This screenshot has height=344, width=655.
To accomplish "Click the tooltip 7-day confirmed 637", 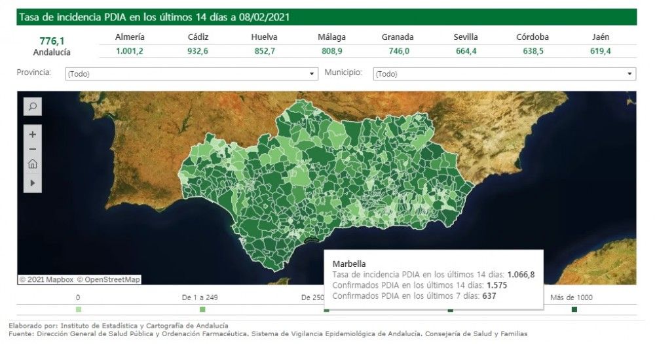I will [489, 296].
